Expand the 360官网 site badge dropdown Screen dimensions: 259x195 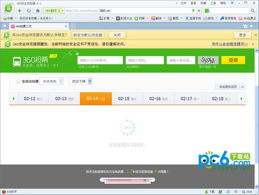tap(63, 11)
